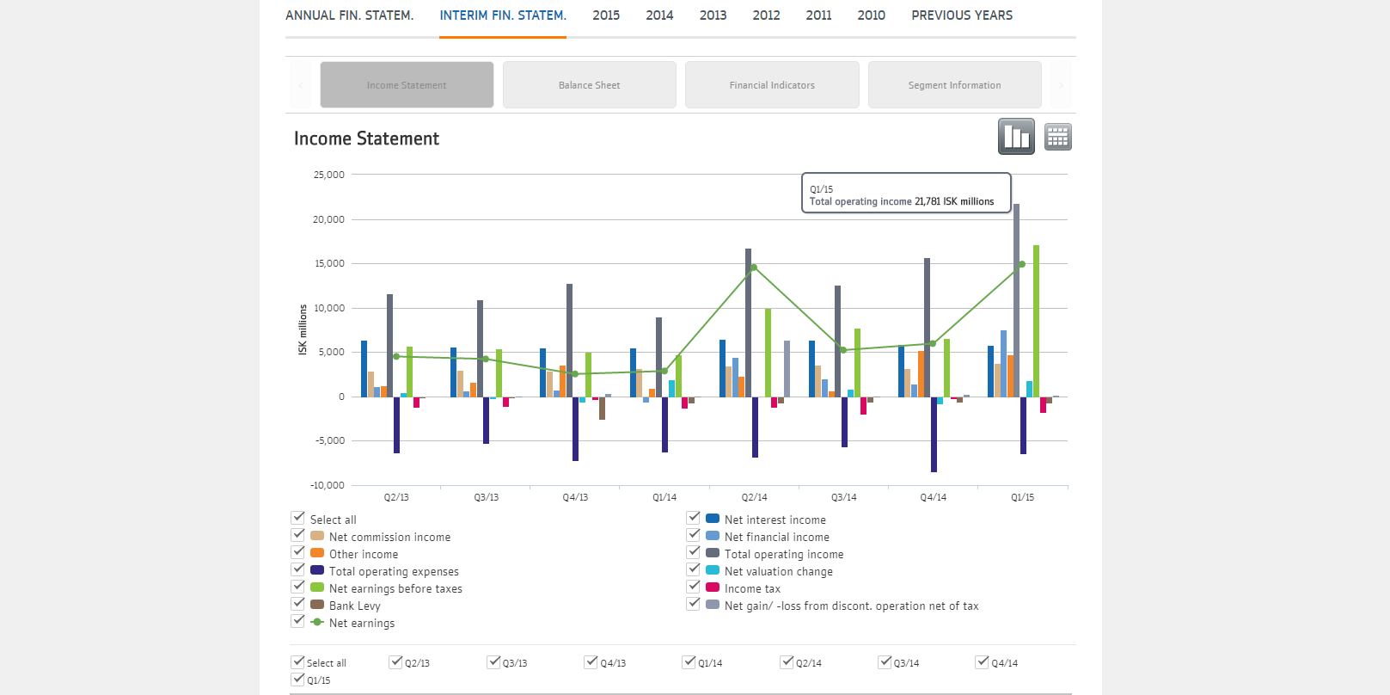Switch to table view icon
Screen dimensions: 1390x695
click(1057, 137)
